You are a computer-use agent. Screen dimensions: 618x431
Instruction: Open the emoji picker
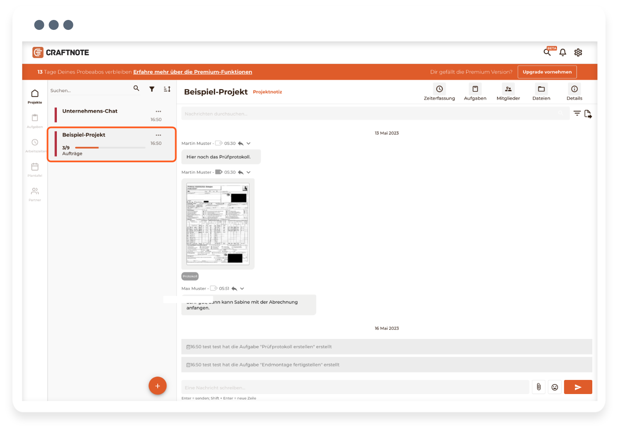[x=554, y=387]
